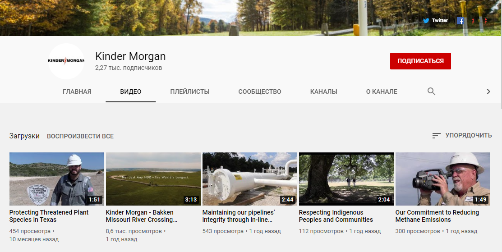Image resolution: width=502 pixels, height=252 pixels.
Task: Click the channel search magnifier icon
Action: (x=431, y=92)
